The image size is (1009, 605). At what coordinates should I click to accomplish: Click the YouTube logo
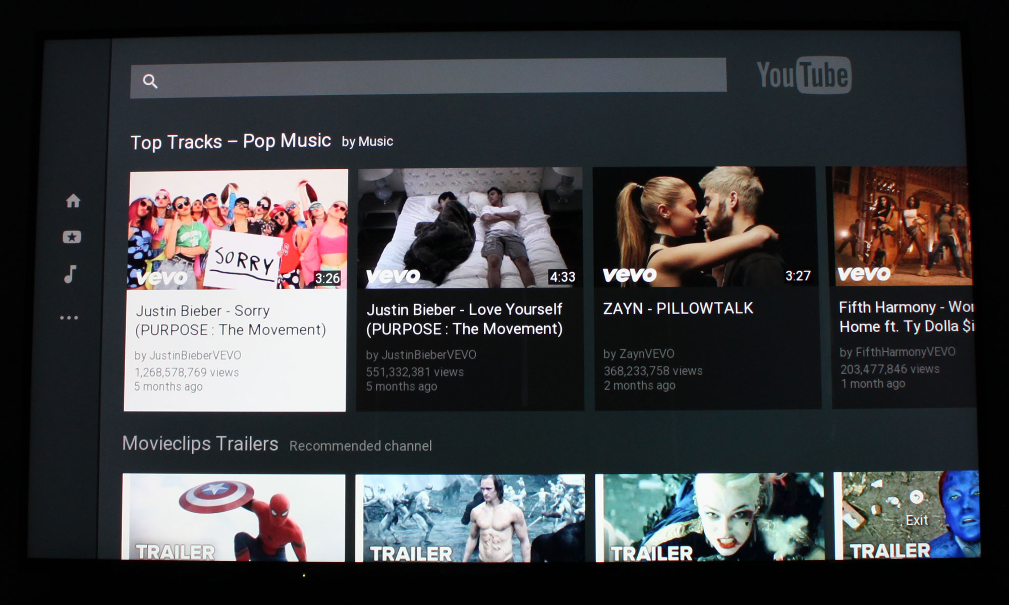804,76
